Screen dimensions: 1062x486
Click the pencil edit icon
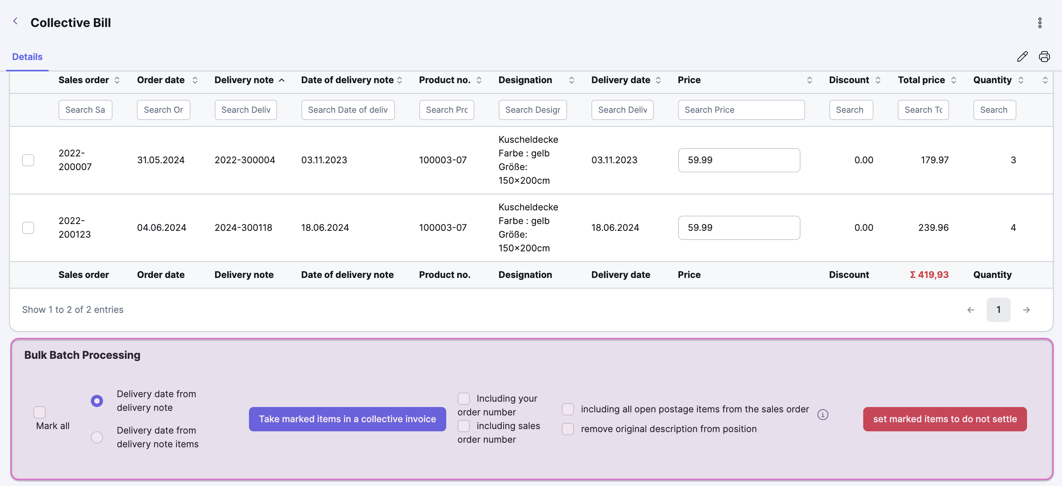coord(1022,57)
